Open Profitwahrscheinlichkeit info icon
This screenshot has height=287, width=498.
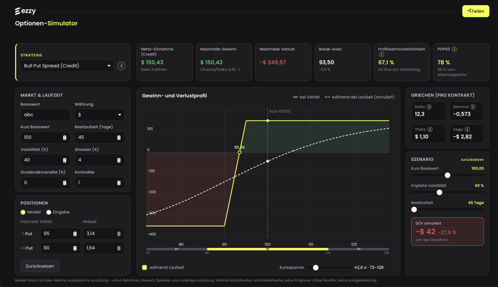[x=381, y=54]
